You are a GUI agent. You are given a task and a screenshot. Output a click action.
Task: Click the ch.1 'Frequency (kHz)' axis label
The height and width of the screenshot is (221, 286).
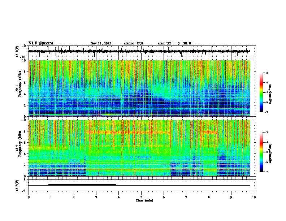pos(20,84)
